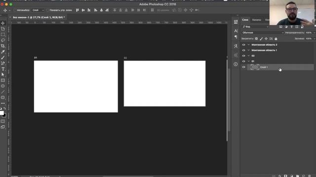
Task: Select the Artboard tool
Action: pos(3,29)
